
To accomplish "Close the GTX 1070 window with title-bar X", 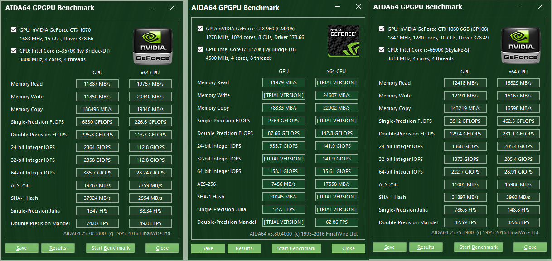I will (172, 8).
